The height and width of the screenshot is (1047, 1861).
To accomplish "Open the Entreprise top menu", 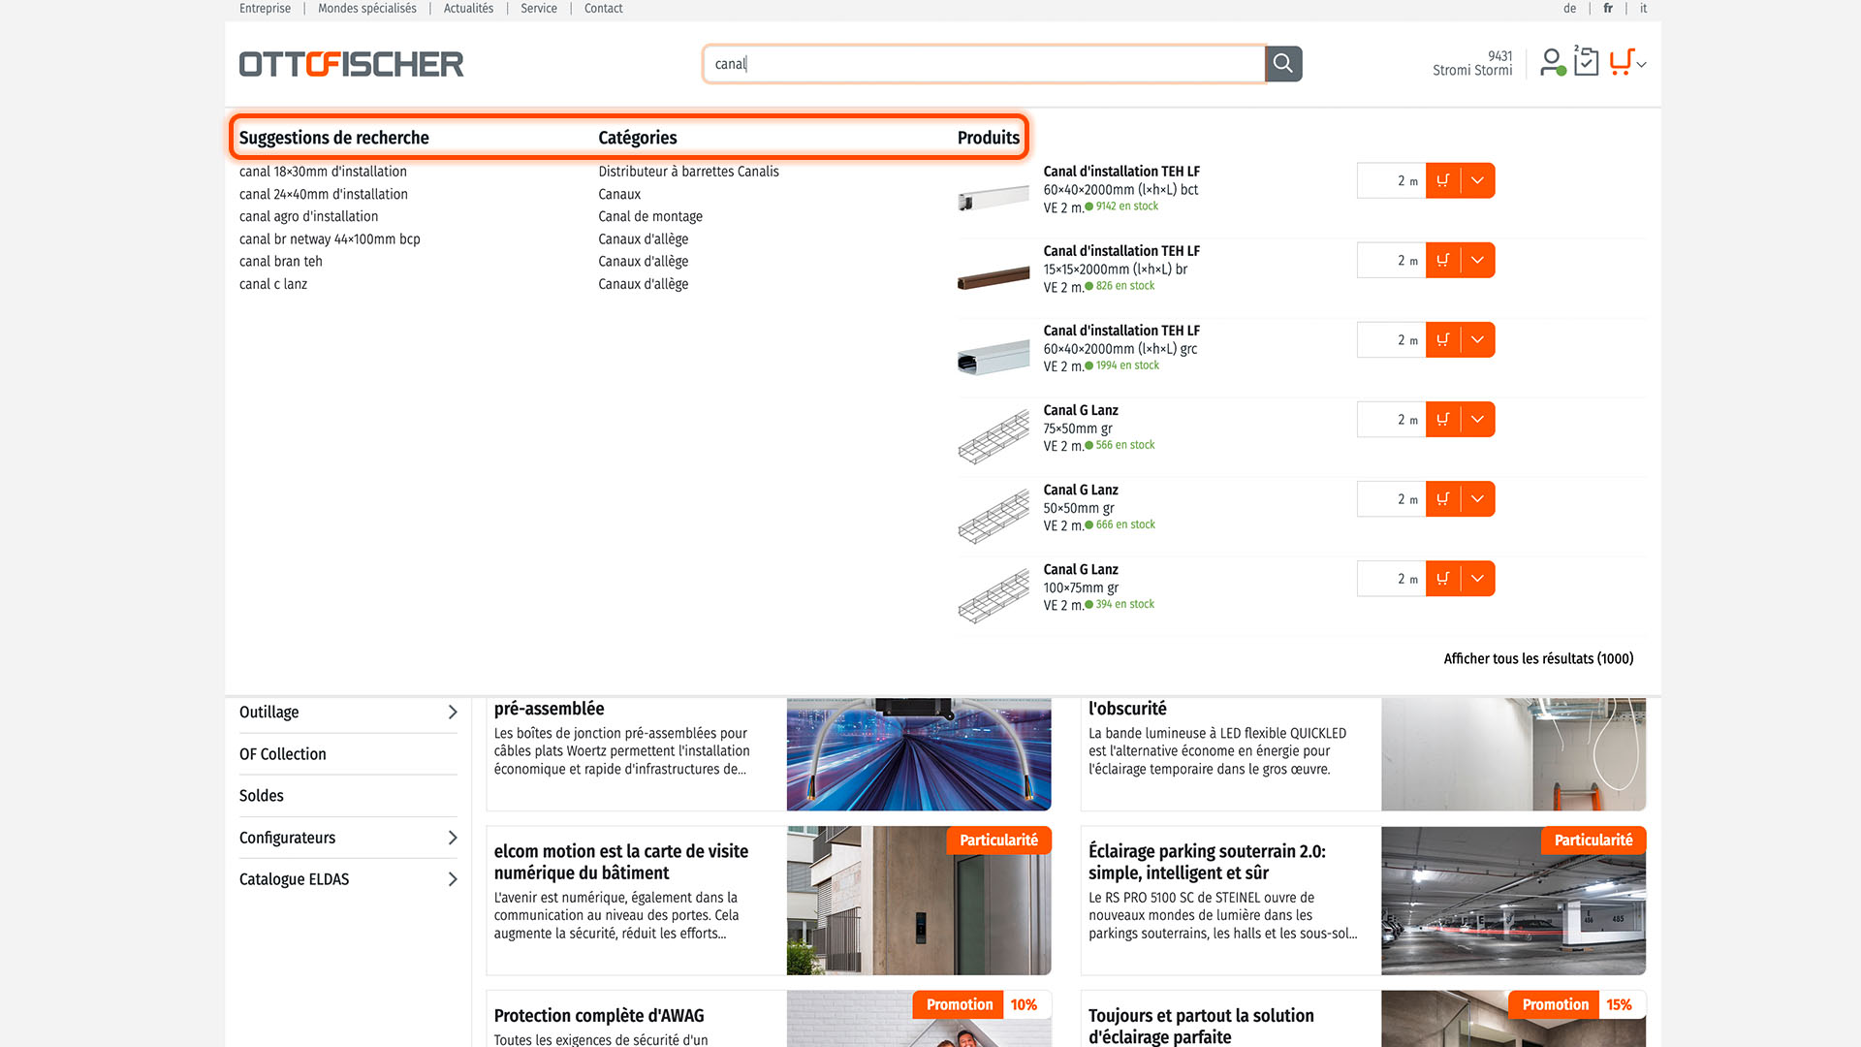I will pyautogui.click(x=265, y=9).
